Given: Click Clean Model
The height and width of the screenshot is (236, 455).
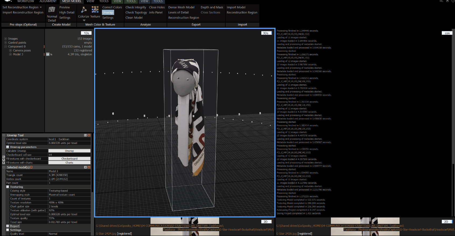Looking at the screenshot, I should (x=134, y=18).
